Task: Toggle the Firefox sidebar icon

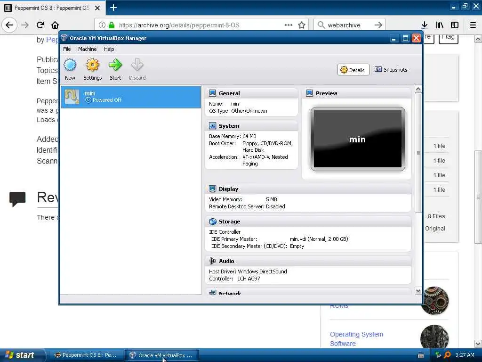Action: point(455,25)
